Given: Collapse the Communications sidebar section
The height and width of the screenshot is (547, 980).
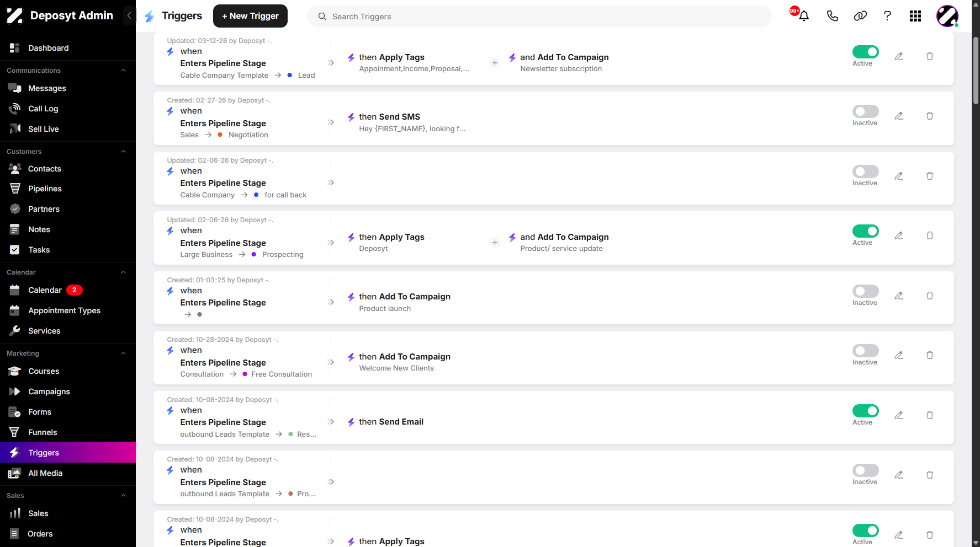Looking at the screenshot, I should point(124,71).
